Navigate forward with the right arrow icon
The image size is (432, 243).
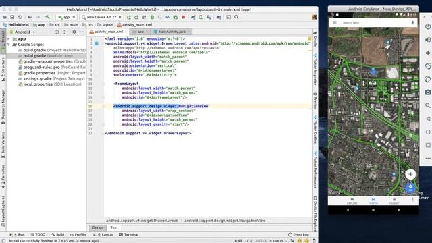point(38,17)
